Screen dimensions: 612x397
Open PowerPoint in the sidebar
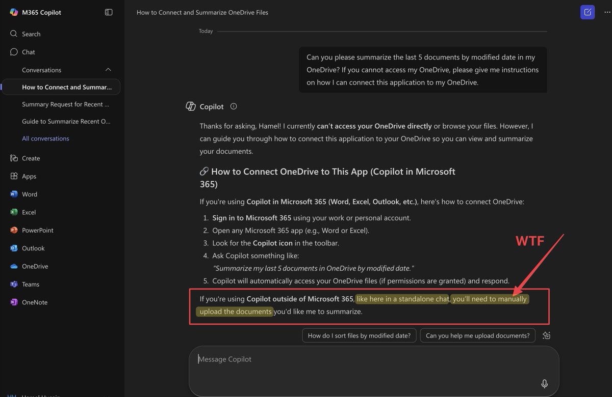click(x=37, y=230)
